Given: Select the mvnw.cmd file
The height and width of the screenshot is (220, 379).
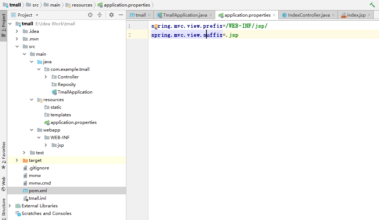Looking at the screenshot, I should pyautogui.click(x=37, y=183).
